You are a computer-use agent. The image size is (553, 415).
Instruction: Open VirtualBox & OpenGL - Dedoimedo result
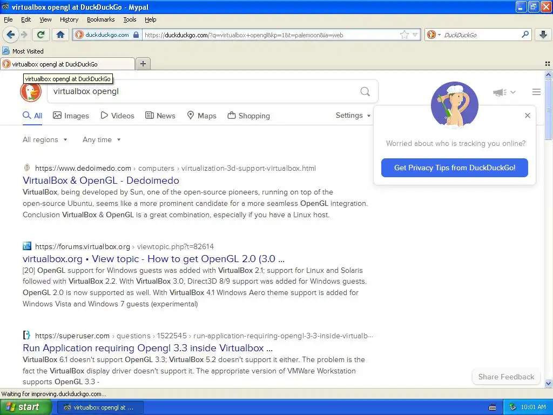(101, 180)
